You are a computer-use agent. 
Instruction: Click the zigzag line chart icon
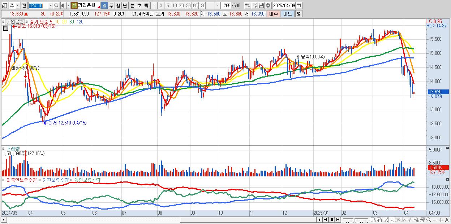(x=404, y=220)
